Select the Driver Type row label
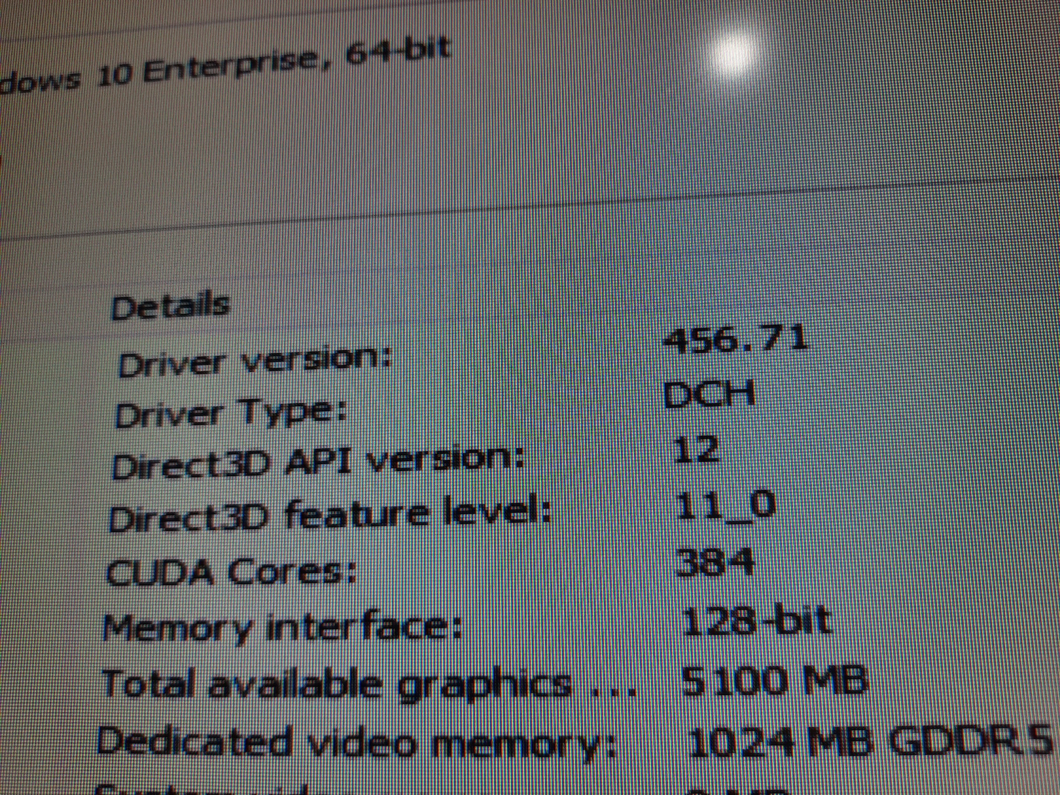 [231, 414]
